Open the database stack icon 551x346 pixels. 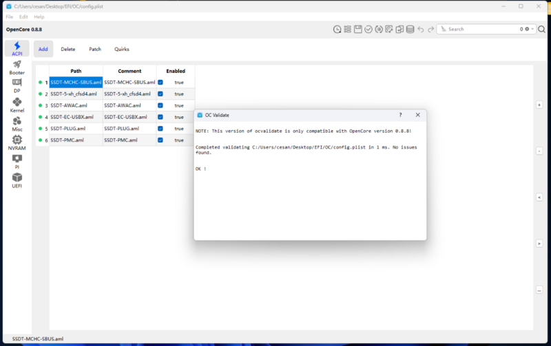click(x=410, y=30)
